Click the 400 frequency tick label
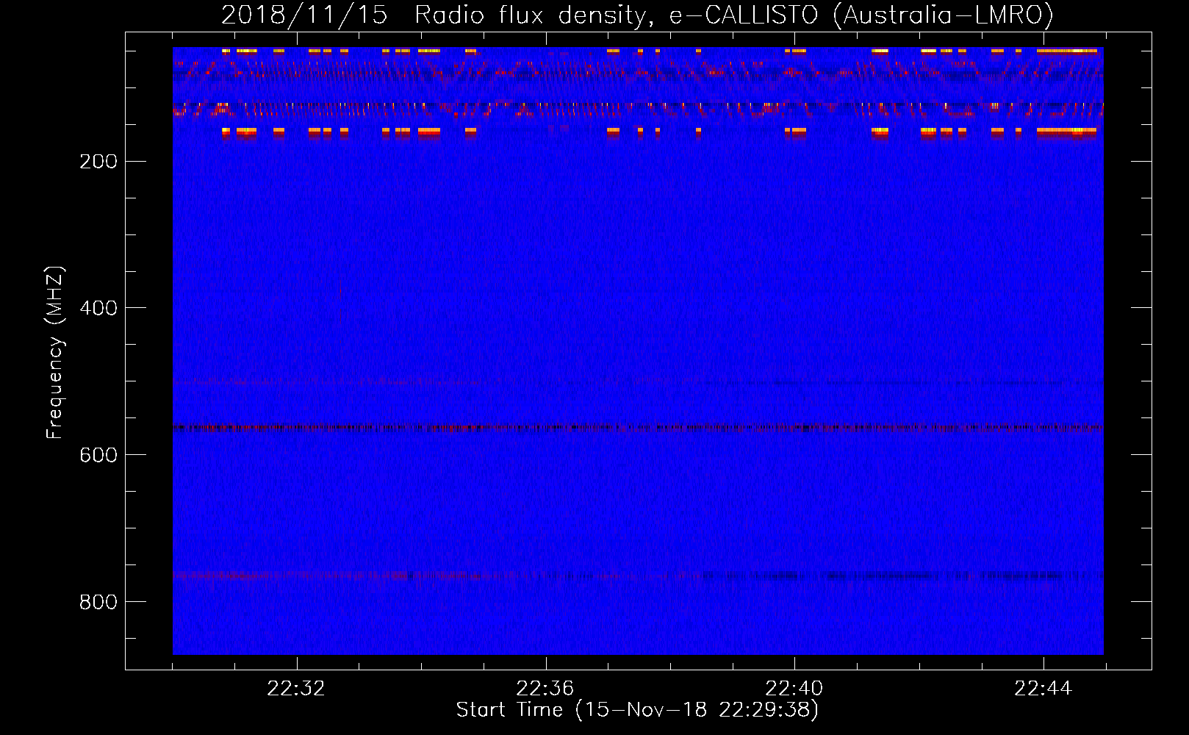 pos(98,308)
